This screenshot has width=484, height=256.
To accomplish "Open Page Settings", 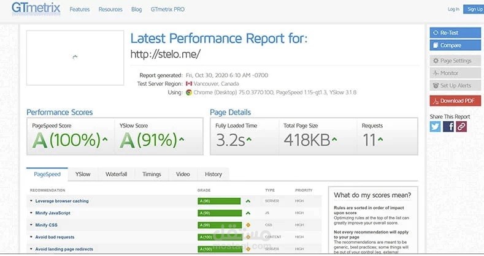I will pyautogui.click(x=455, y=61).
